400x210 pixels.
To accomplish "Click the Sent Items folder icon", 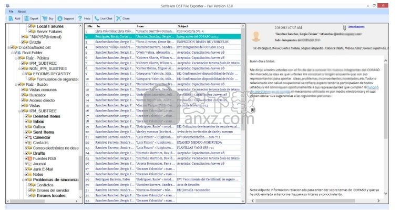I will click(30, 132).
